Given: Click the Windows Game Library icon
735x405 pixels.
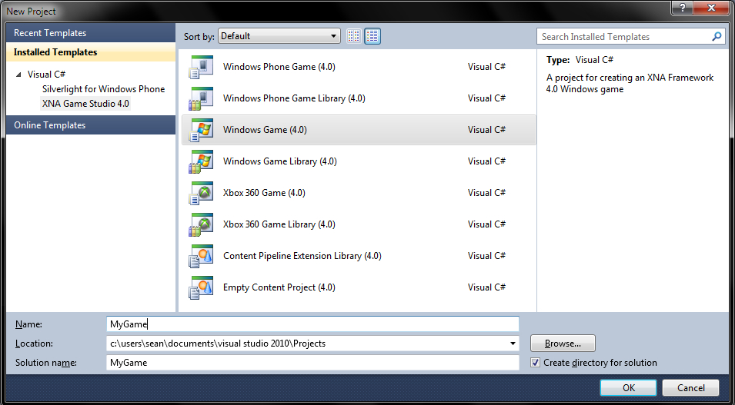Looking at the screenshot, I should coord(201,162).
